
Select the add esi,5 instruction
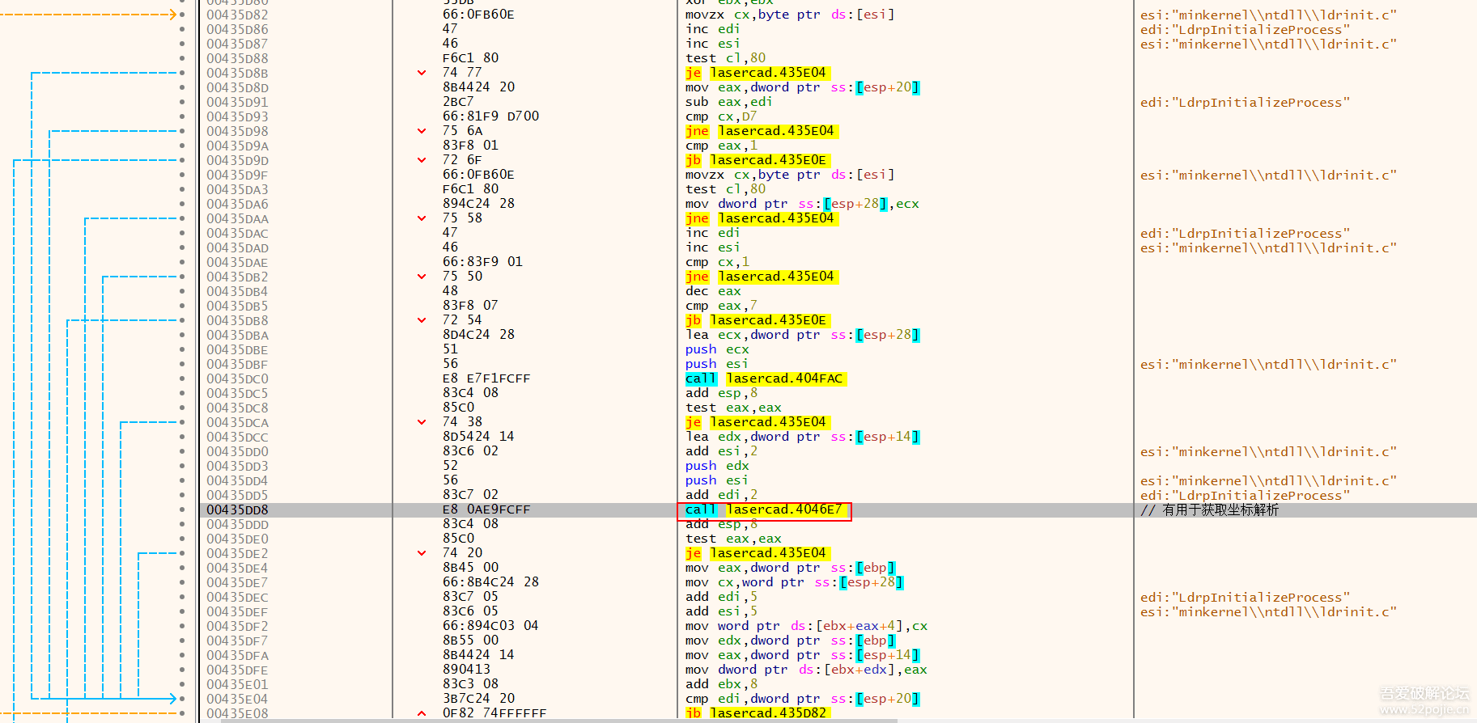coord(721,611)
